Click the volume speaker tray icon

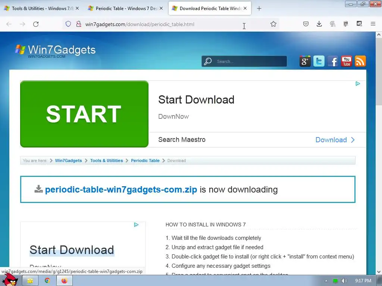344,281
